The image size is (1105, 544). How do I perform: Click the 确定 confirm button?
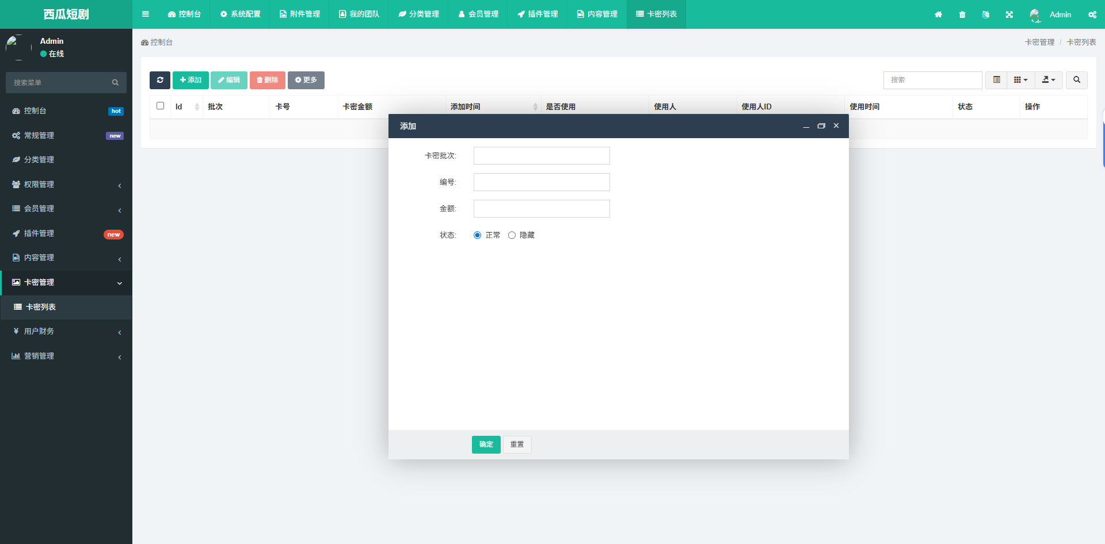point(486,444)
